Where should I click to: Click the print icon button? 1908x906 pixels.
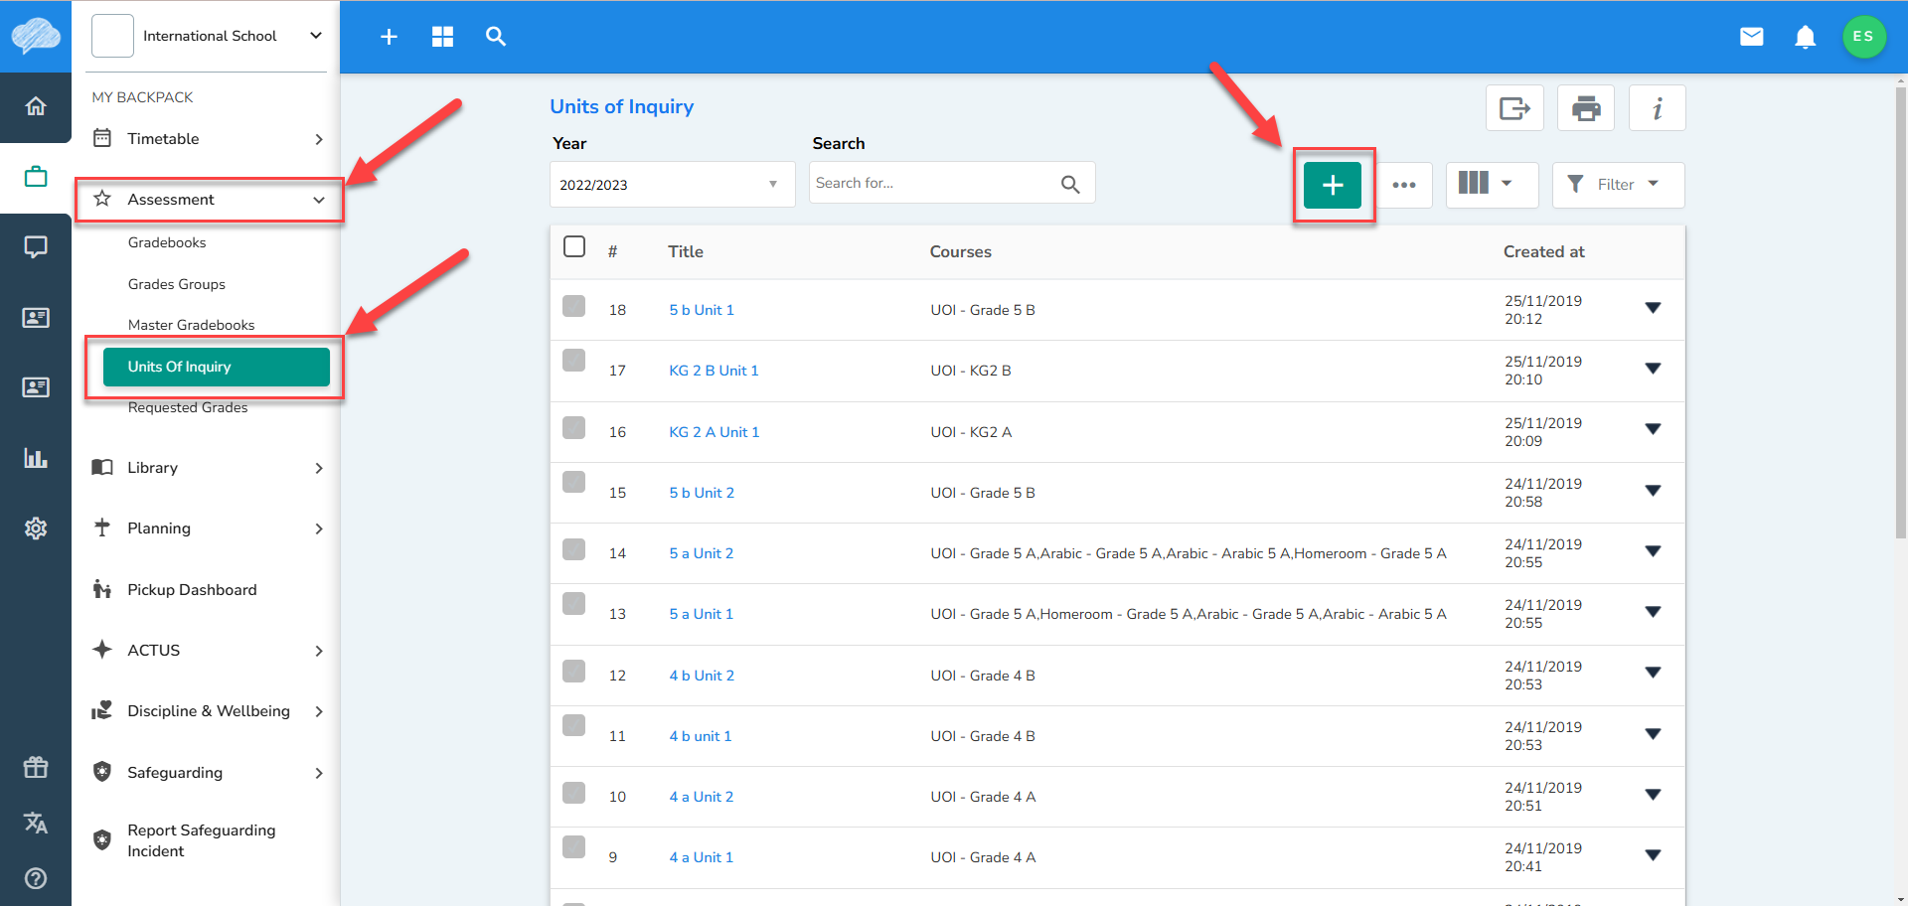point(1586,107)
